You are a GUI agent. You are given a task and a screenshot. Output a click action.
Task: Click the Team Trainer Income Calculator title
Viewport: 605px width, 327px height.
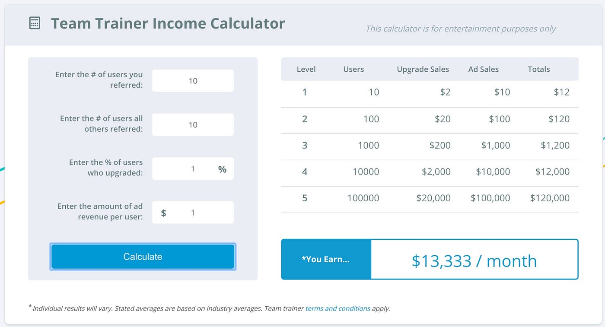(x=168, y=23)
